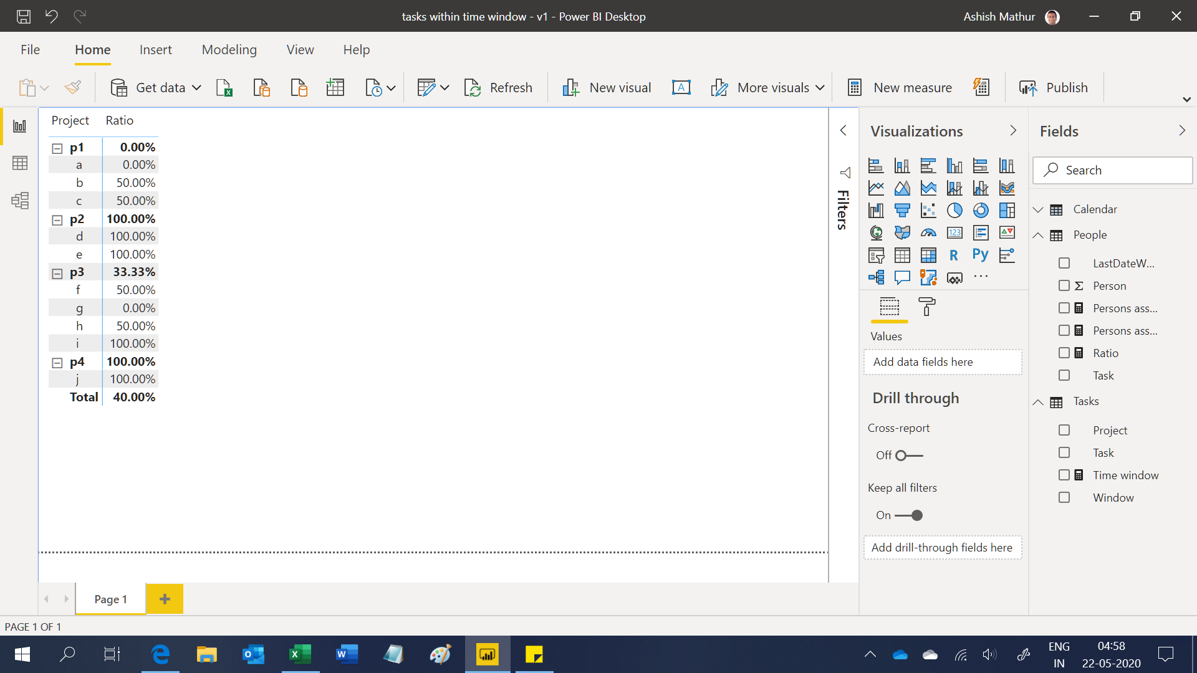This screenshot has height=673, width=1197.
Task: Click the Enter data table icon
Action: [x=335, y=88]
